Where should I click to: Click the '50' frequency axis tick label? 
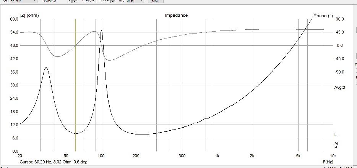click(x=66, y=156)
